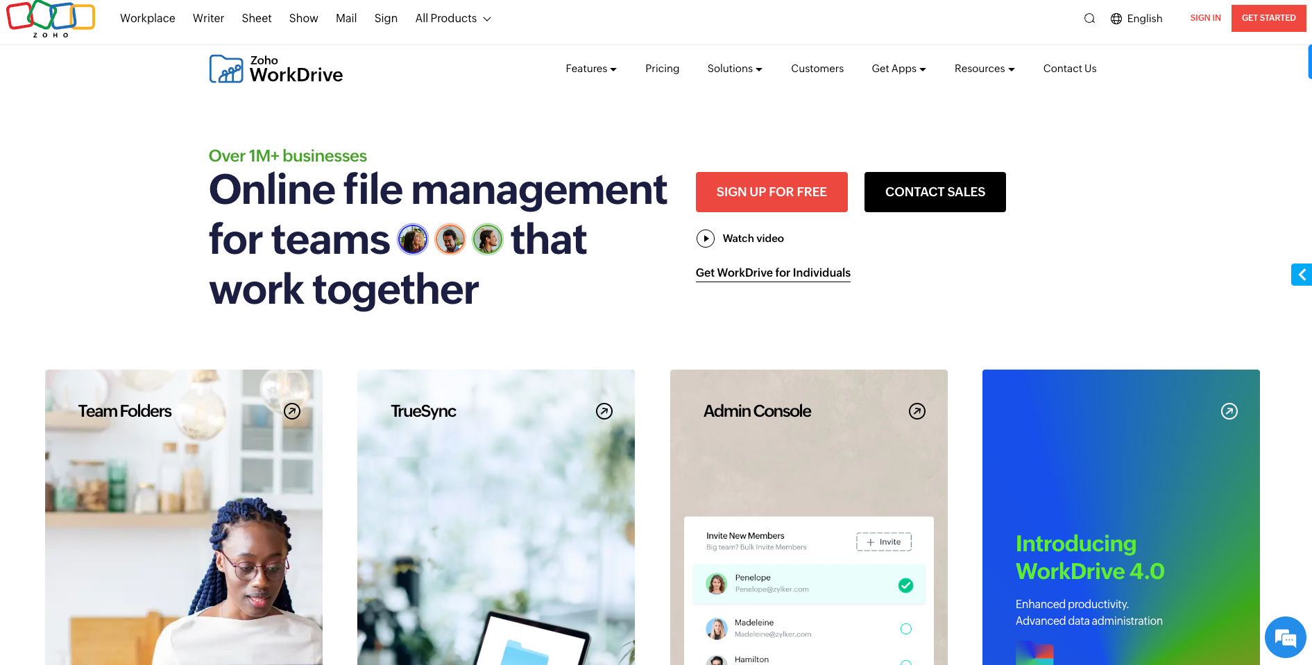The image size is (1312, 665).
Task: Open the Sign menu item
Action: pos(386,19)
